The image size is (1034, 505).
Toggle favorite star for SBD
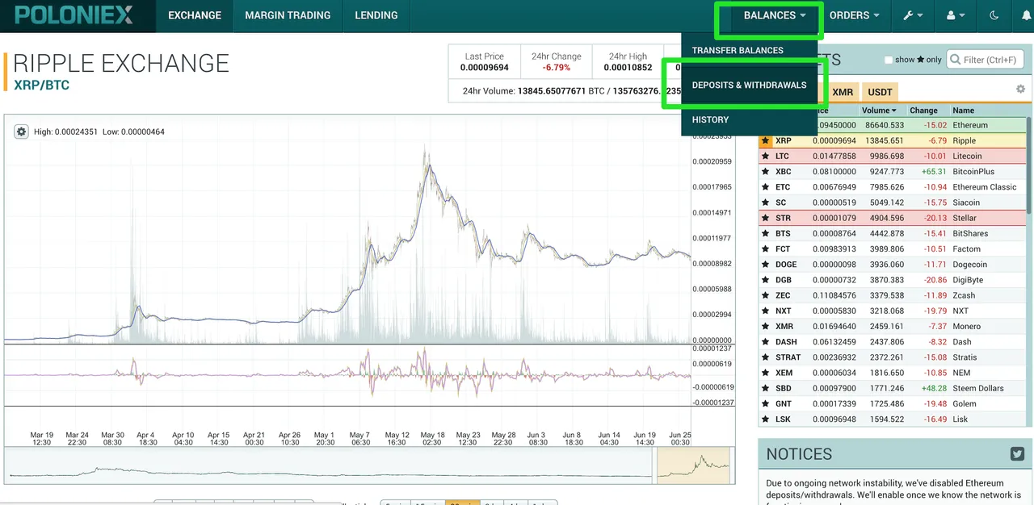pyautogui.click(x=765, y=388)
